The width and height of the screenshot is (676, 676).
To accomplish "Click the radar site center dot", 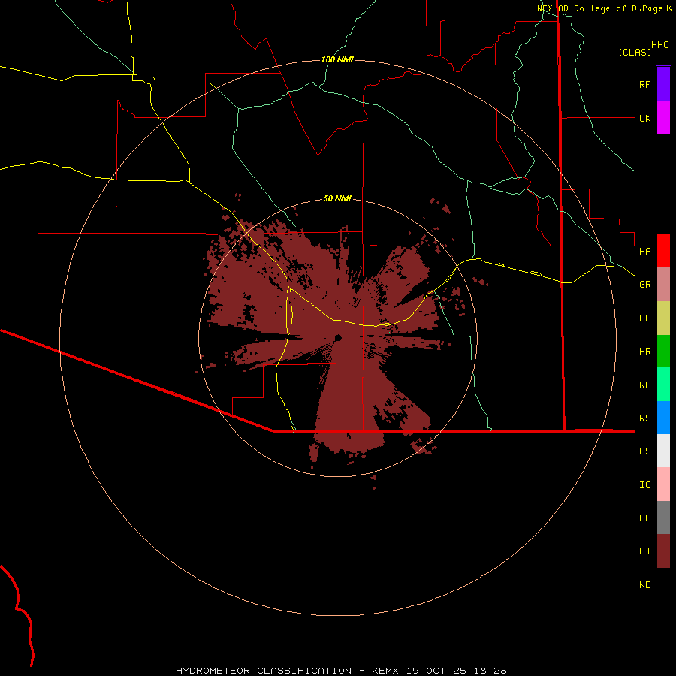I will click(338, 337).
